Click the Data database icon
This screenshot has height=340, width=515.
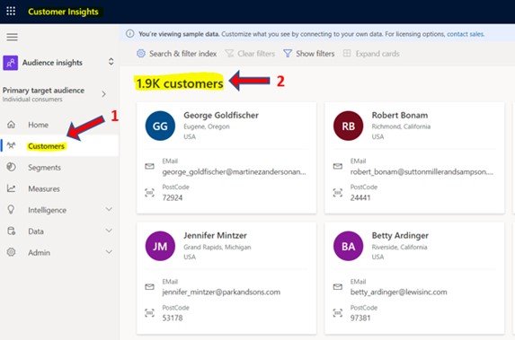(x=11, y=231)
